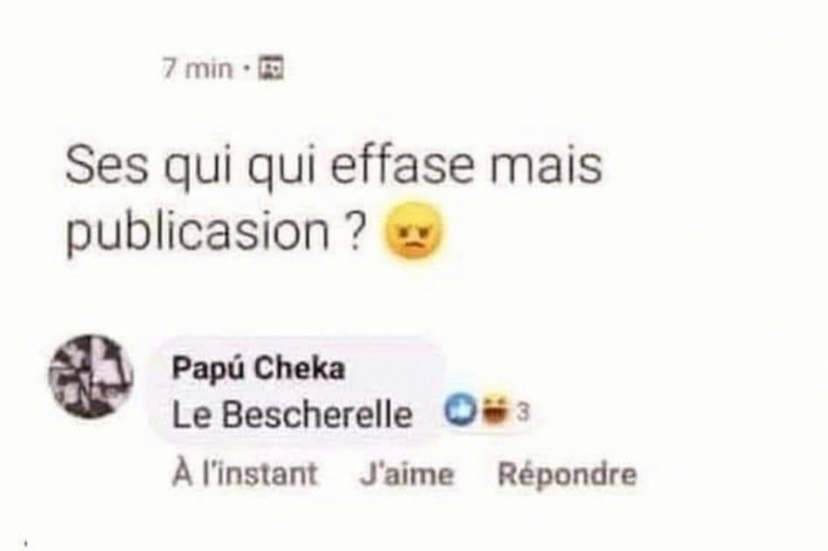Click the Le Bescherelle comment text
828x551 pixels.
click(x=292, y=415)
